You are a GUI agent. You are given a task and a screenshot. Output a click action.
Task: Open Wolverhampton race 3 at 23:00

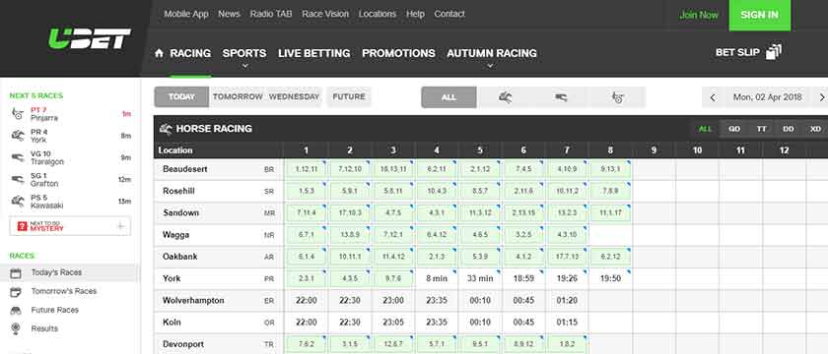click(393, 301)
